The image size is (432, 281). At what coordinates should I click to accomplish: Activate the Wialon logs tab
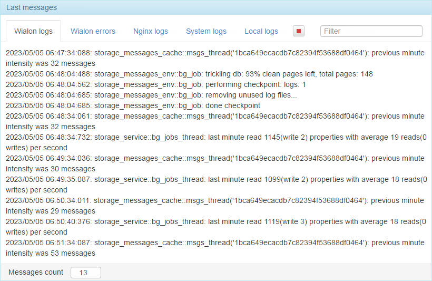point(33,31)
